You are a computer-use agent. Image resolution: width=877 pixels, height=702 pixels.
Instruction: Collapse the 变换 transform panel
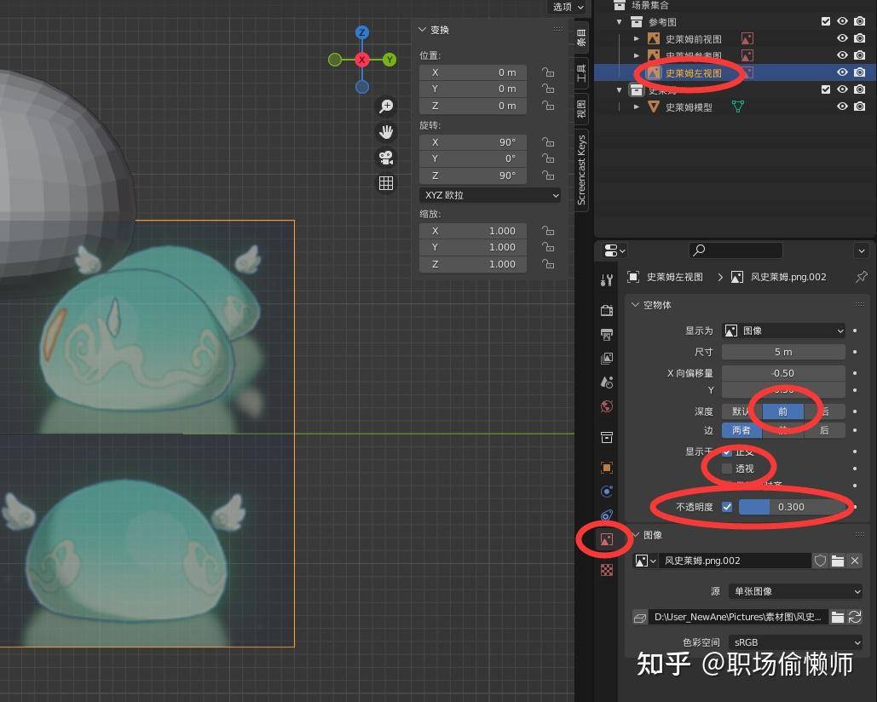click(x=422, y=30)
